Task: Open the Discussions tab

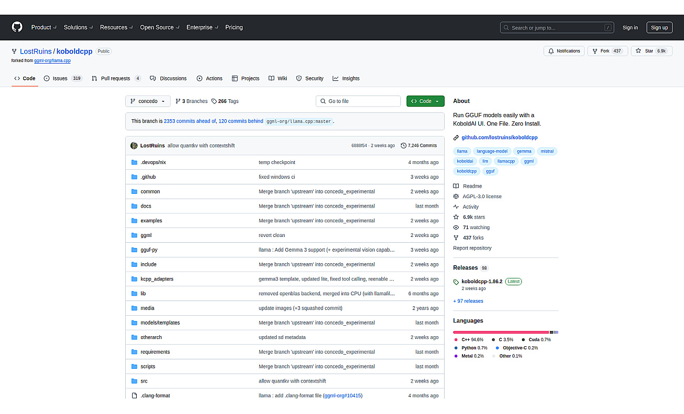Action: [x=168, y=78]
